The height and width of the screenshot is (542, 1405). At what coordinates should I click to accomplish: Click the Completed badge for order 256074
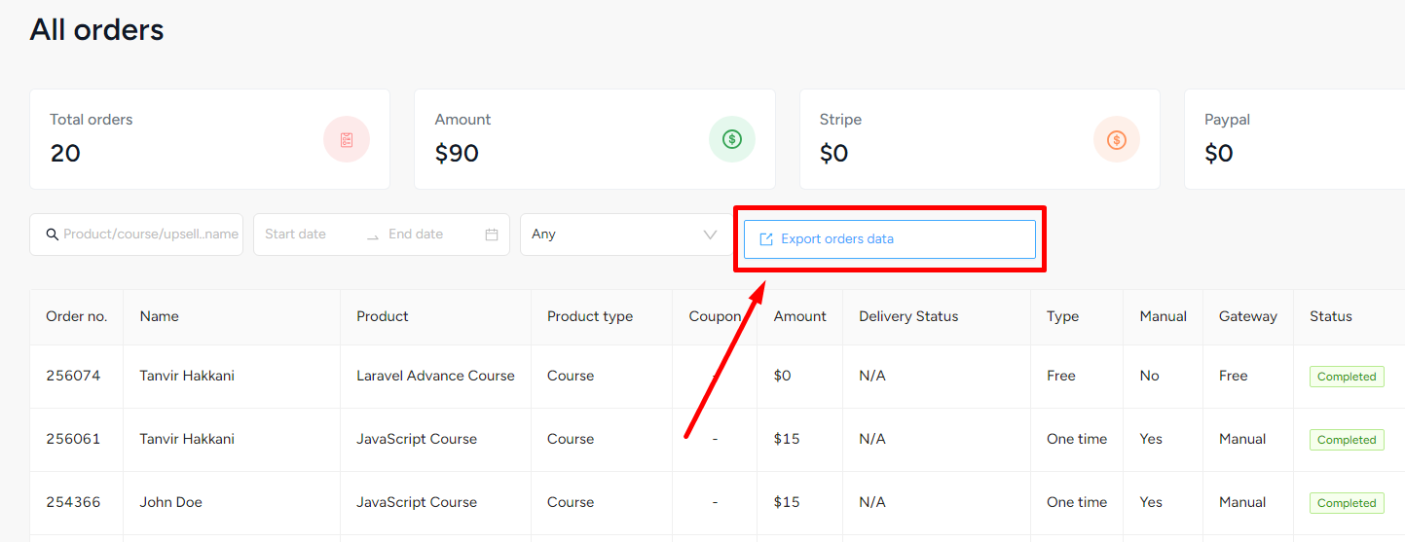tap(1347, 377)
